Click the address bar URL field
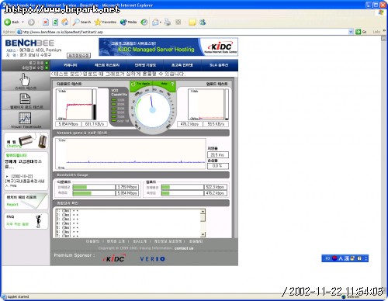Image resolution: width=388 pixels, height=301 pixels. pos(182,32)
